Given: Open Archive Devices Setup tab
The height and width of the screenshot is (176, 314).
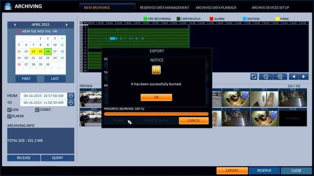Looking at the screenshot, I should pos(270,8).
